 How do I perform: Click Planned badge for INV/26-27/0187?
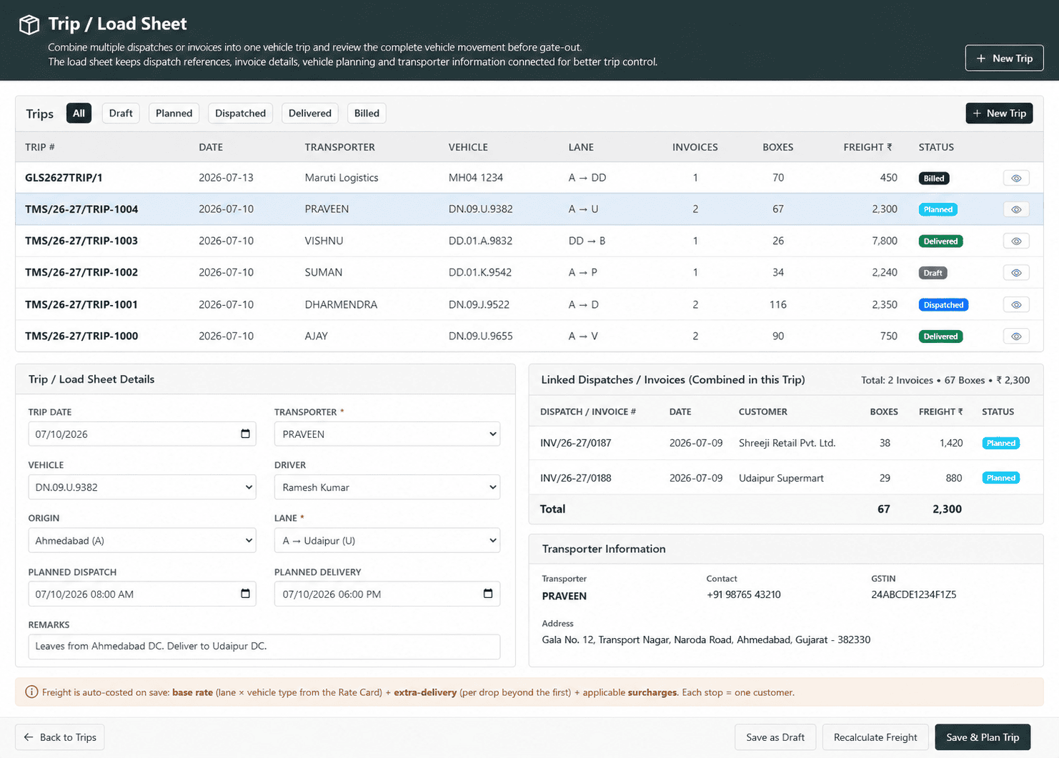point(1001,443)
